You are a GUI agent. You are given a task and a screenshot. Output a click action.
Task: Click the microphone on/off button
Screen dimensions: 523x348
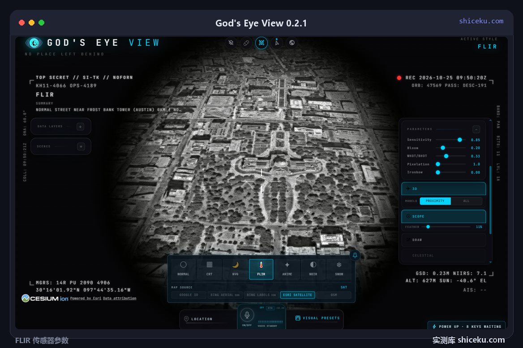247,315
